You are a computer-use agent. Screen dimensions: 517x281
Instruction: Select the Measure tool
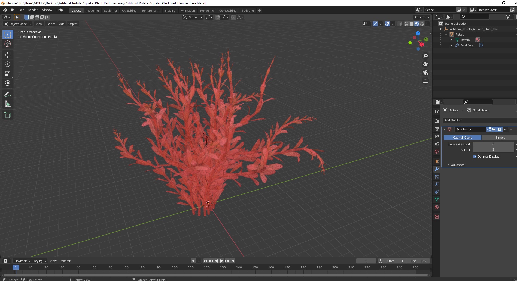8,104
